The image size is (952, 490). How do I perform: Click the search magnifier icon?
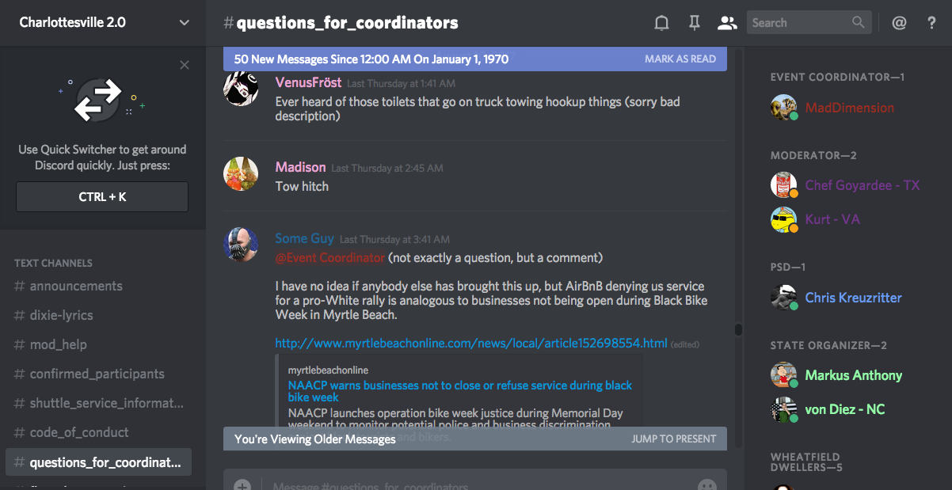tap(859, 22)
